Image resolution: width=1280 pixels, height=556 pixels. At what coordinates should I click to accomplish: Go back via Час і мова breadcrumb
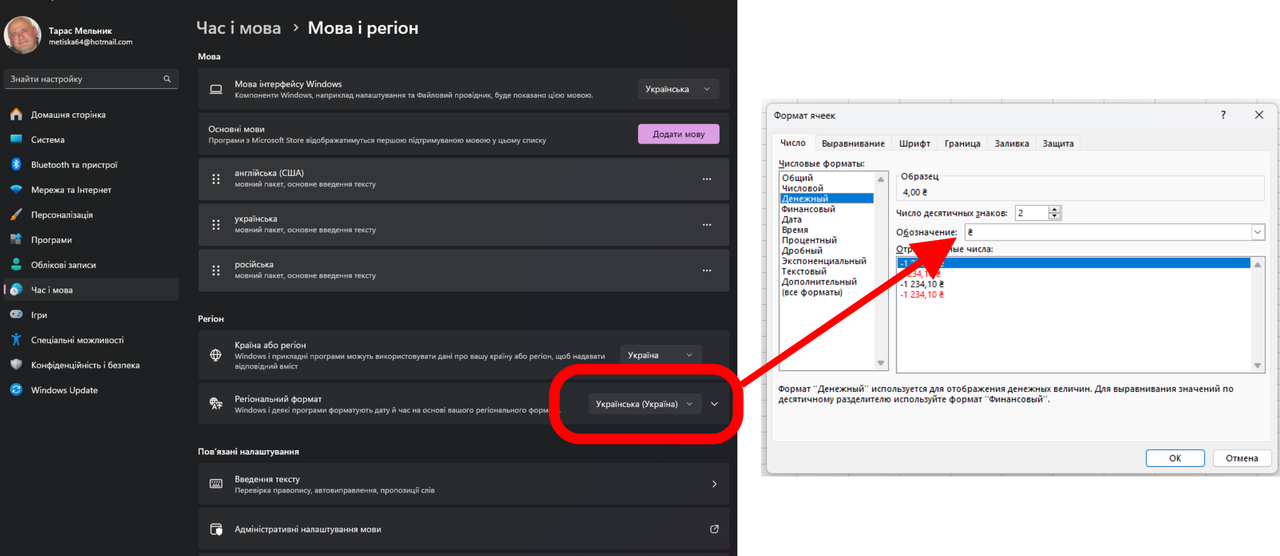[238, 28]
